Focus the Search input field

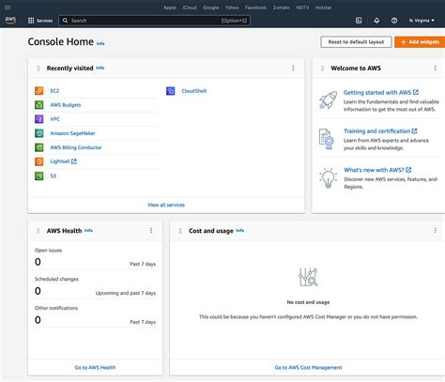(154, 21)
